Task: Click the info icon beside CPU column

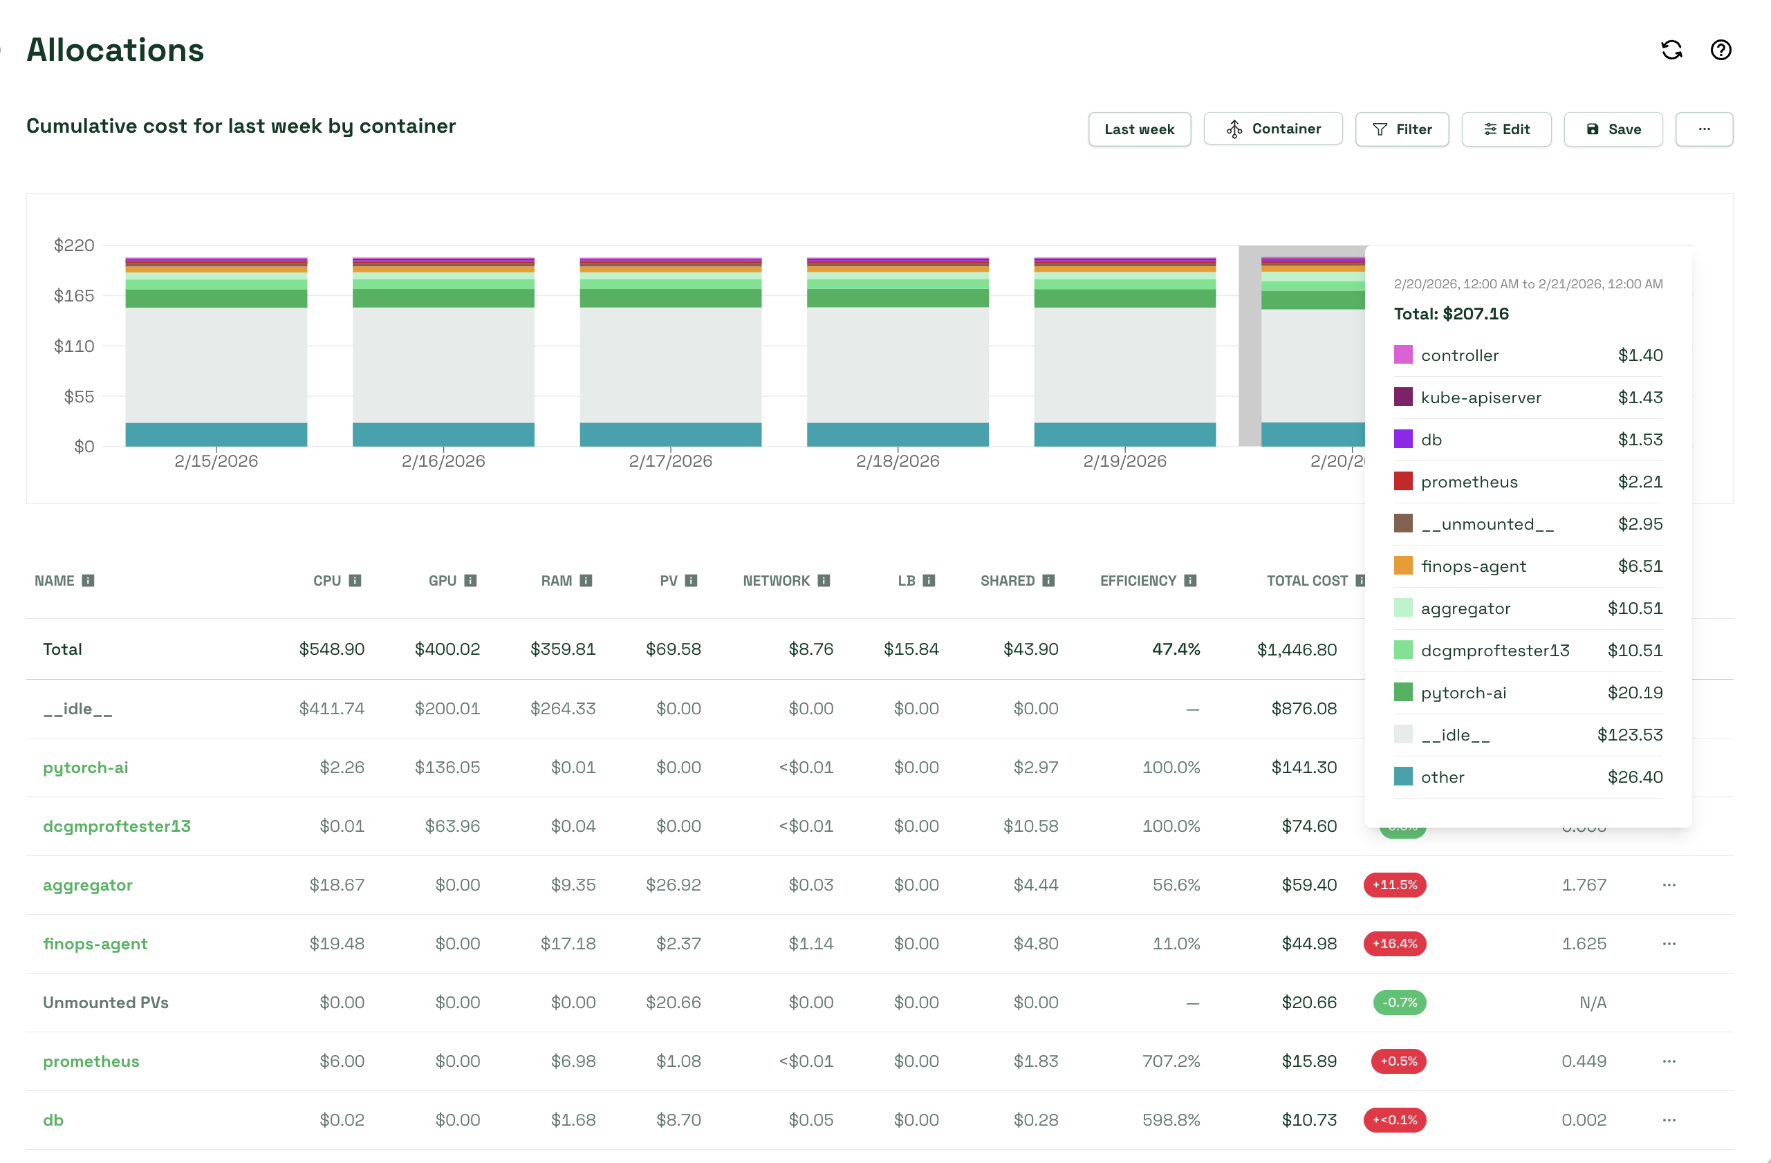Action: 355,580
